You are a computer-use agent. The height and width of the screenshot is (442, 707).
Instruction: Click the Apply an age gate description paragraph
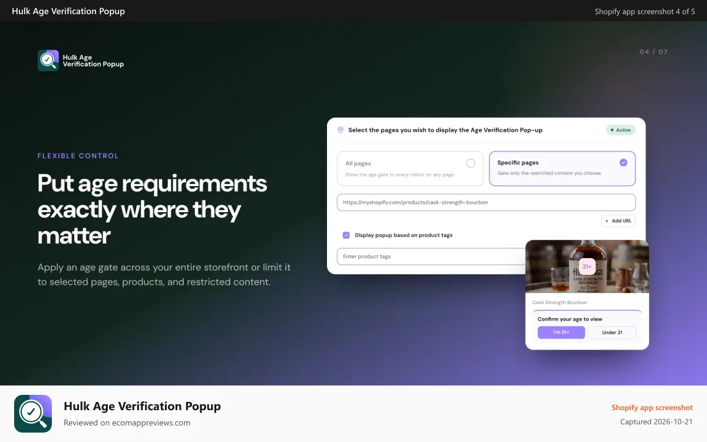click(x=164, y=275)
